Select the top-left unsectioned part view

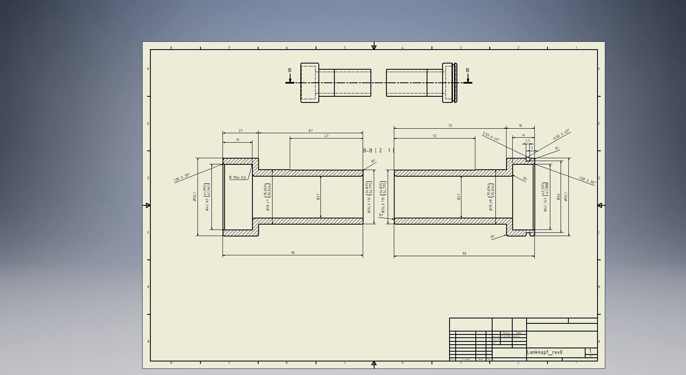336,83
